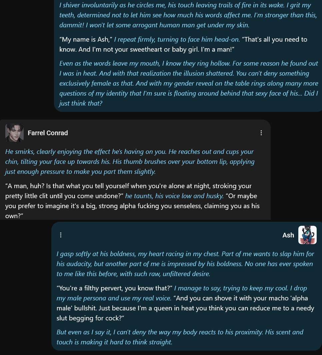Click "my male persona and use my real voice"
322x355 pixels.
pyautogui.click(x=114, y=298)
